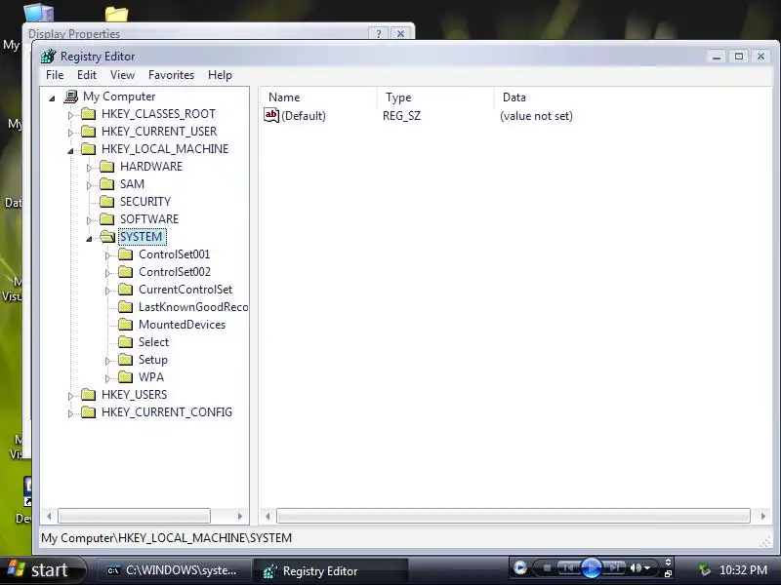Click the CurrentControlSet folder icon
This screenshot has height=585, width=781.
click(126, 289)
